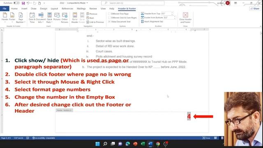
Task: Enable Different Odd & Even Pages checkbox
Action: tap(109, 18)
